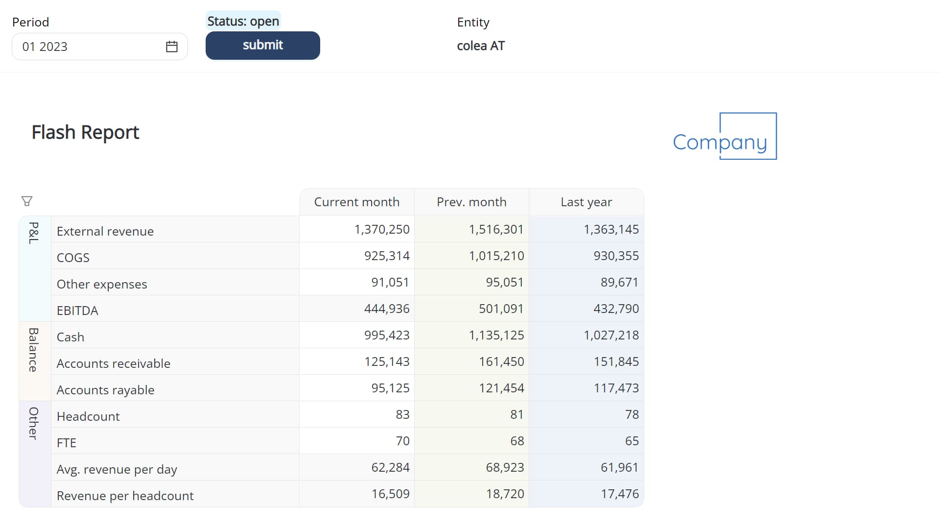940x529 pixels.
Task: Edit Current month COGS cell 925,314
Action: pos(386,256)
